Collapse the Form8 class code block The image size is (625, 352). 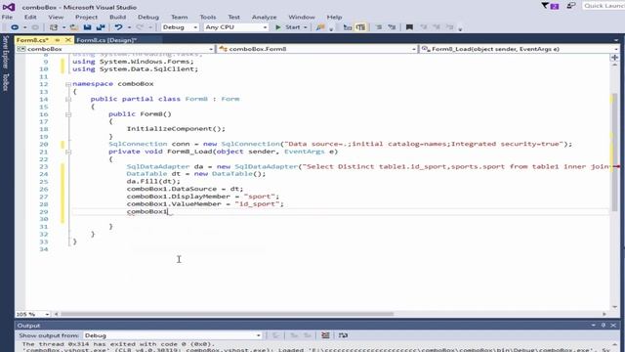(68, 100)
